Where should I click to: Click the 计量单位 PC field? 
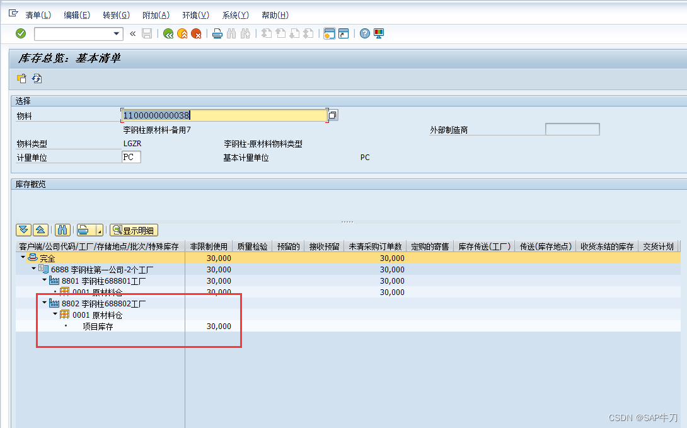point(131,157)
